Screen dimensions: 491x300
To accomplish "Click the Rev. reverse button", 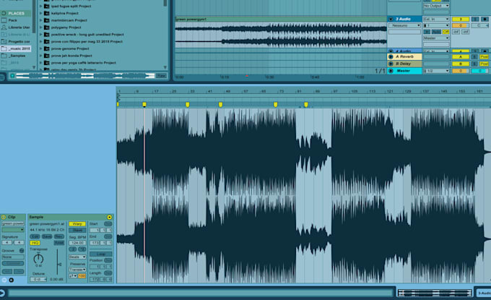I will pos(59,236).
